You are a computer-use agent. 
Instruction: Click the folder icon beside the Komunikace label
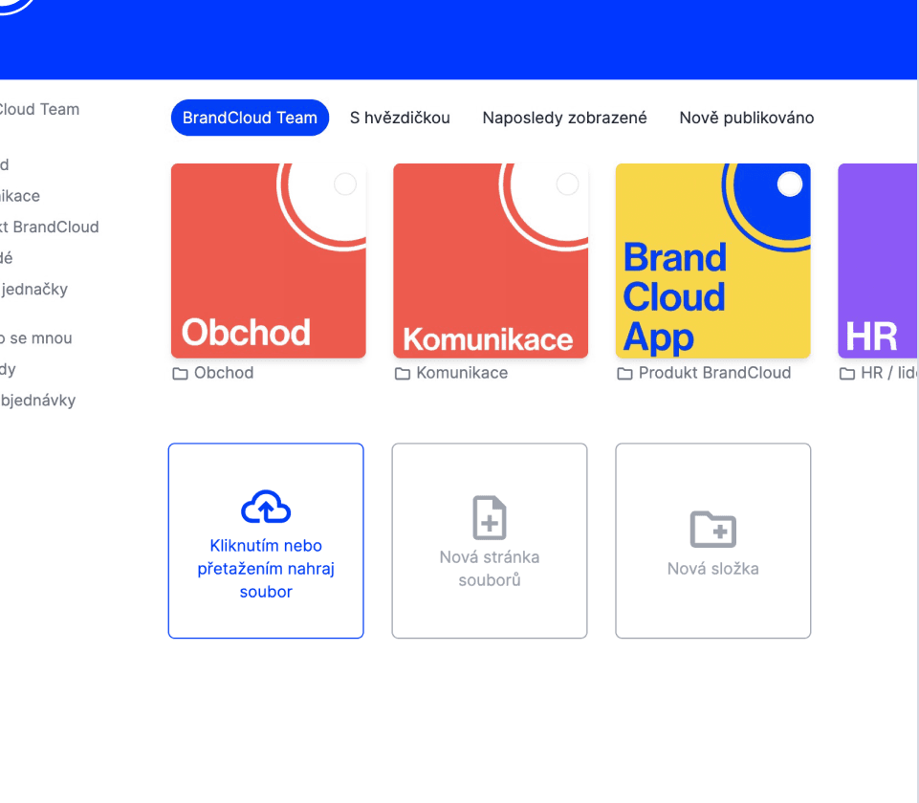402,373
